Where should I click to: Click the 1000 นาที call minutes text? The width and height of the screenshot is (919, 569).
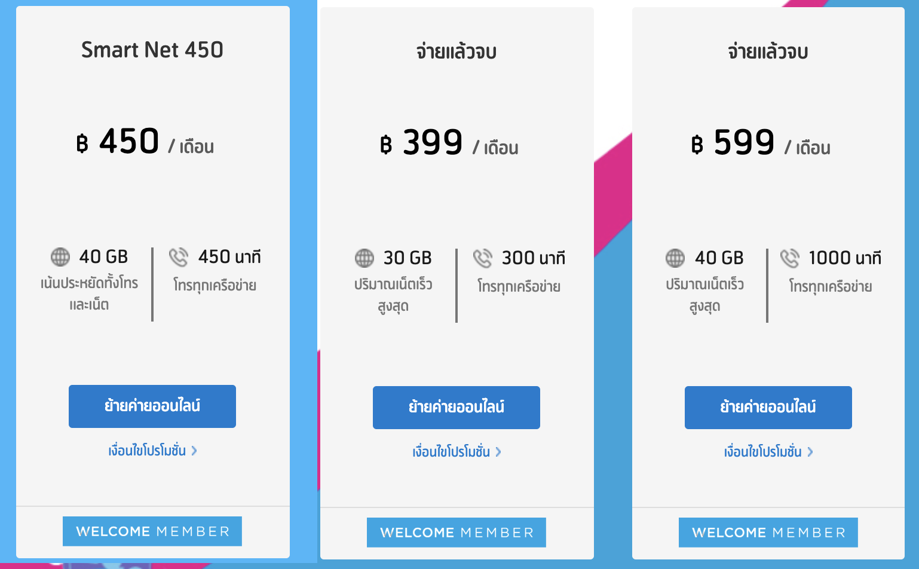(845, 258)
